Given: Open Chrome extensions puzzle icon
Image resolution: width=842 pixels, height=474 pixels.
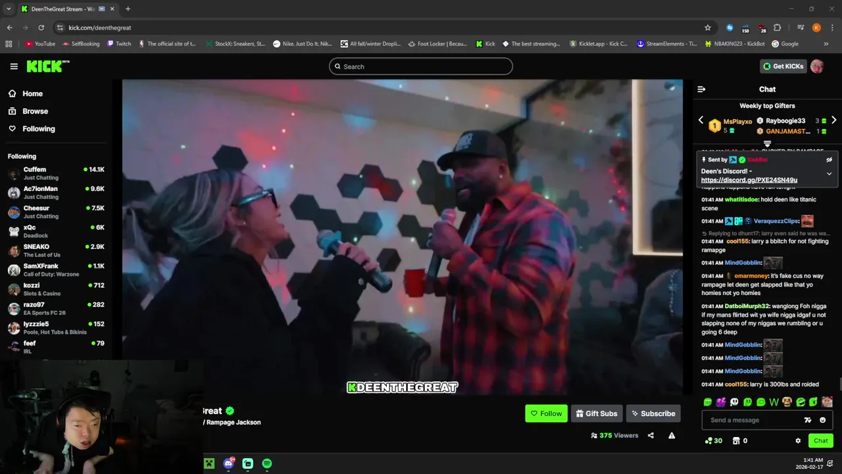Looking at the screenshot, I should point(778,28).
